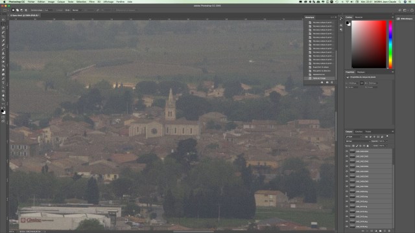
Task: Switch to the Réglages tab
Action: (x=361, y=72)
